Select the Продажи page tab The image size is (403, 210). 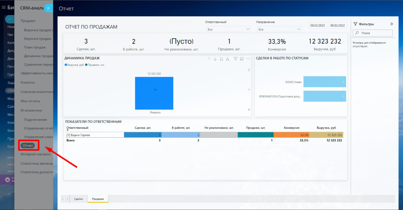(98, 199)
